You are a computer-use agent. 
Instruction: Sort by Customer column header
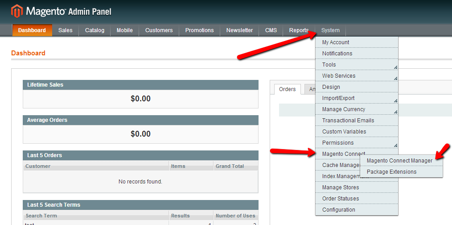click(96, 166)
